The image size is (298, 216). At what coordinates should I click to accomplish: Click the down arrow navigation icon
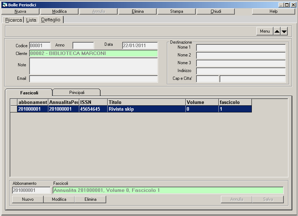(284, 32)
